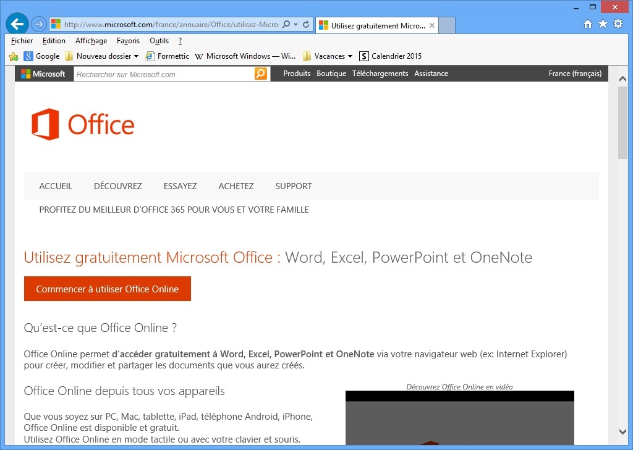The image size is (633, 450).
Task: Click Produits in Microsoft header
Action: tap(297, 74)
